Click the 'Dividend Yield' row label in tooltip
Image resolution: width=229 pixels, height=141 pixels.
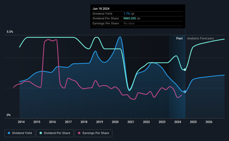(102, 14)
